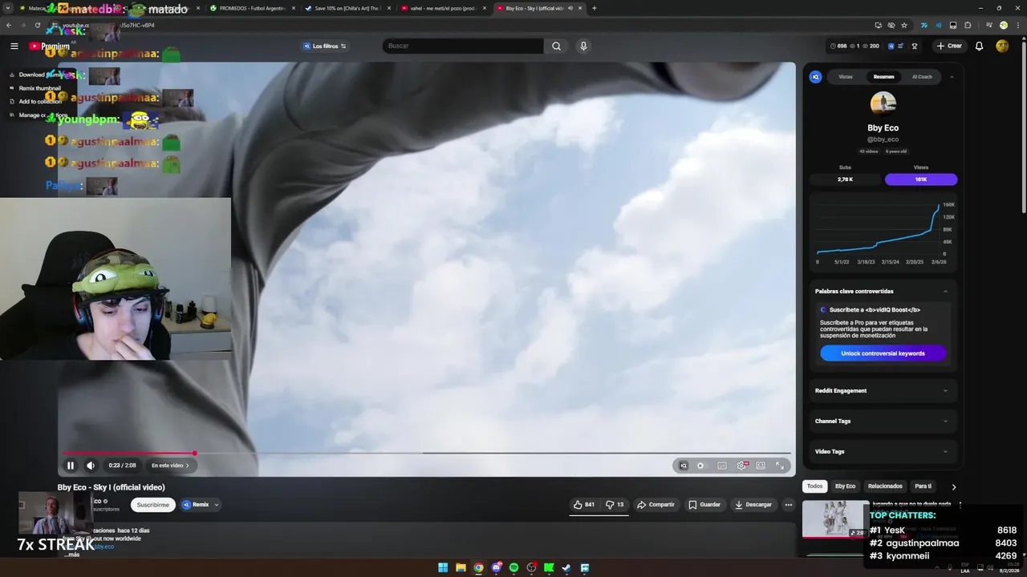Save video with Guardar button
The height and width of the screenshot is (577, 1027).
click(x=704, y=505)
